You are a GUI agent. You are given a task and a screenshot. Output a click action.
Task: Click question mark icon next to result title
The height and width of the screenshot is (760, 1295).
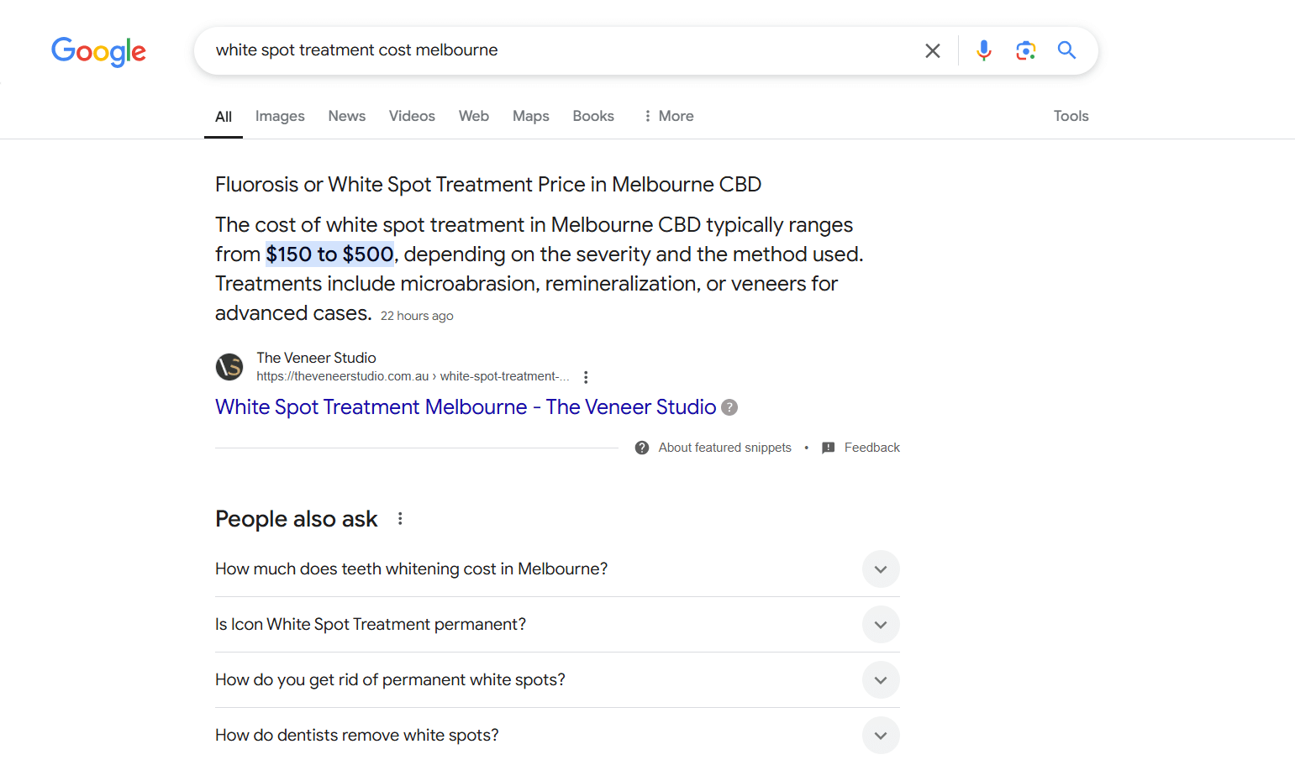coord(729,407)
